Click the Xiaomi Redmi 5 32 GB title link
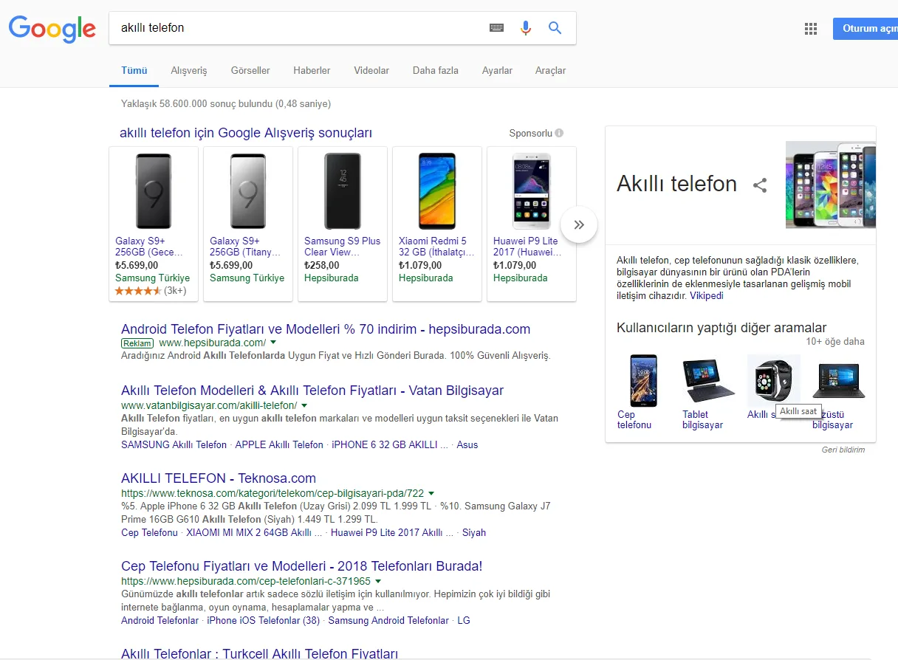Image resolution: width=898 pixels, height=660 pixels. pos(436,247)
